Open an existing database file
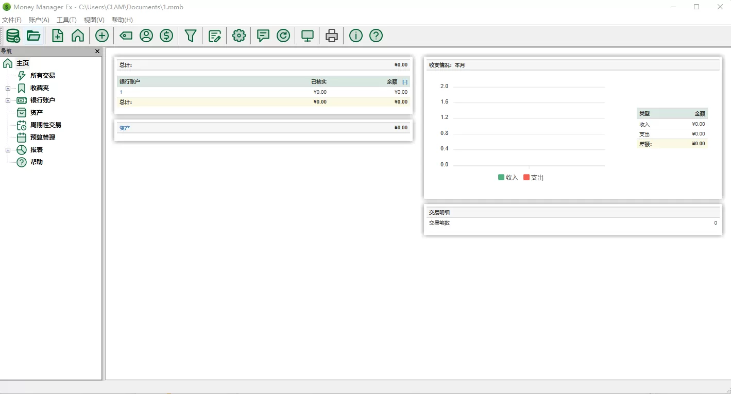This screenshot has width=731, height=394. (x=33, y=36)
